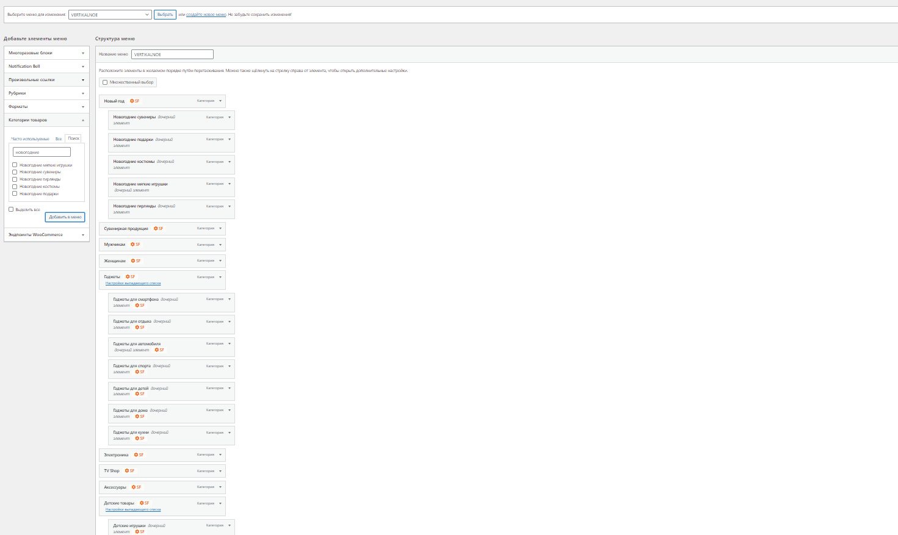Check Новогодние мягкие игрушки in search results
The height and width of the screenshot is (535, 898).
click(x=15, y=165)
